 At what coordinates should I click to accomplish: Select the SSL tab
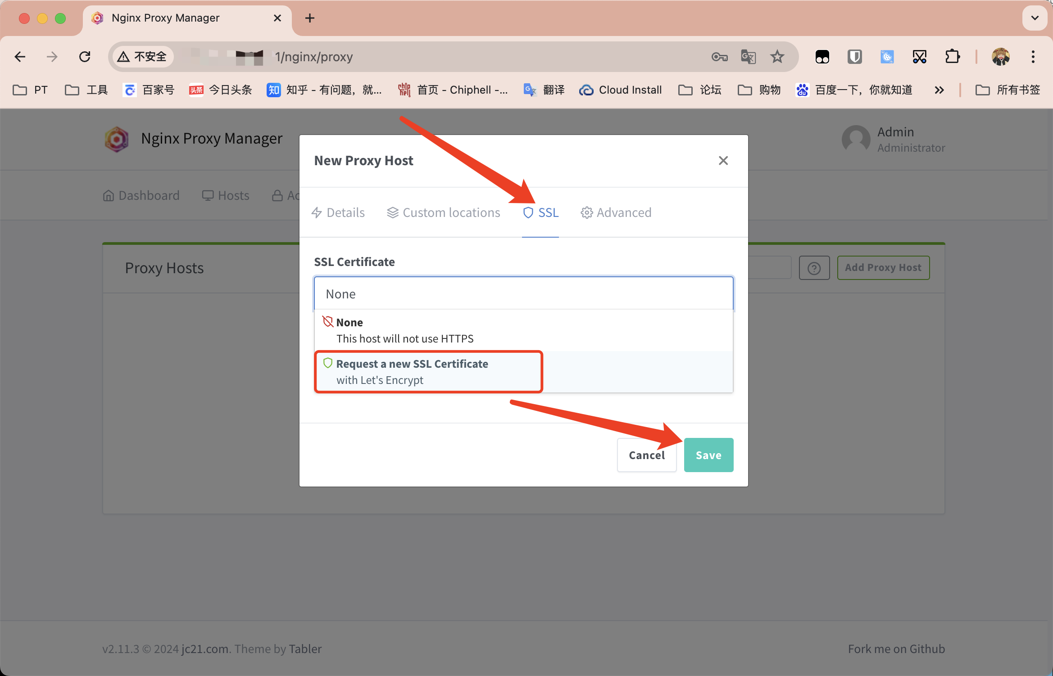(x=540, y=212)
